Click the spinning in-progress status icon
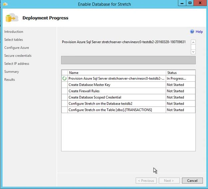Screen dimensions: 208x189 point(64,79)
